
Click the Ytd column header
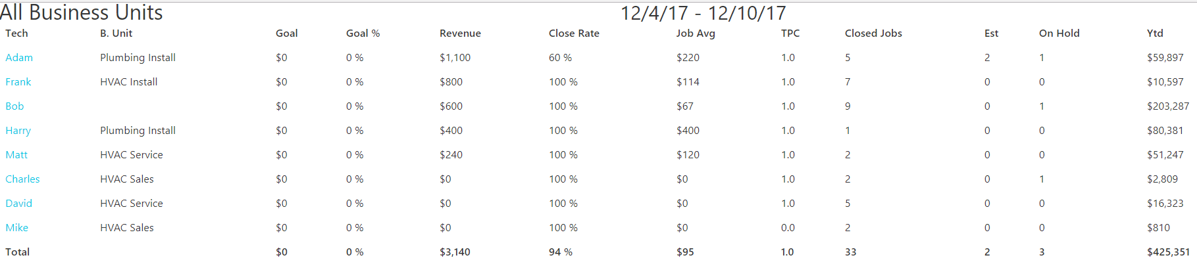(1155, 33)
